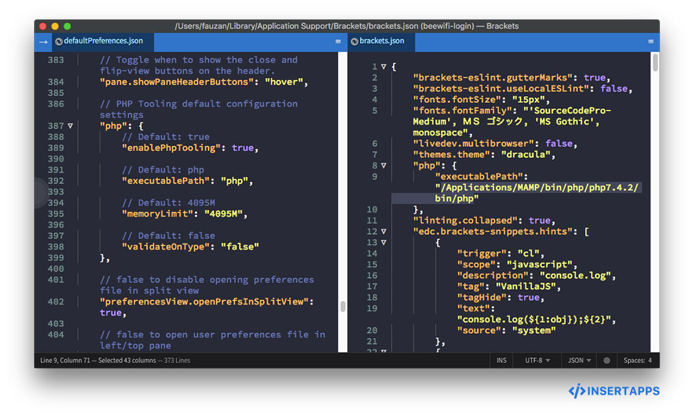Click the "trigger": "cl" line
The width and height of the screenshot is (694, 417).
tap(500, 254)
